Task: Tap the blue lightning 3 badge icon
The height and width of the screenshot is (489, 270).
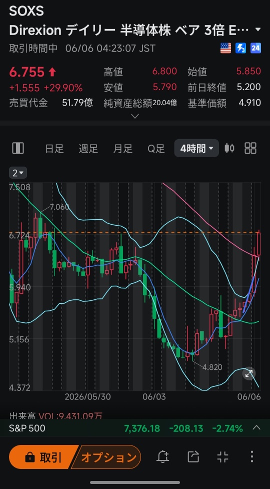Action: pos(240,48)
